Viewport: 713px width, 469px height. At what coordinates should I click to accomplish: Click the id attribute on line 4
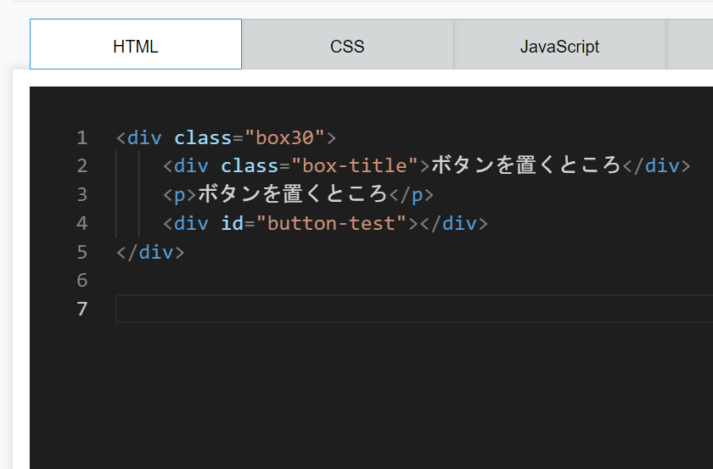[233, 223]
